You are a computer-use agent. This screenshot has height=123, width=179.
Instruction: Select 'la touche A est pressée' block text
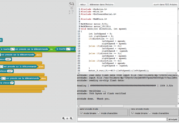pyautogui.click(x=24, y=49)
